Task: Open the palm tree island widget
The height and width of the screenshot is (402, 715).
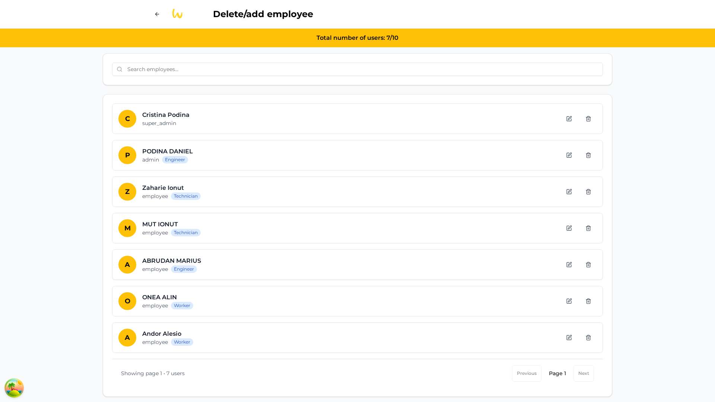Action: pyautogui.click(x=14, y=388)
